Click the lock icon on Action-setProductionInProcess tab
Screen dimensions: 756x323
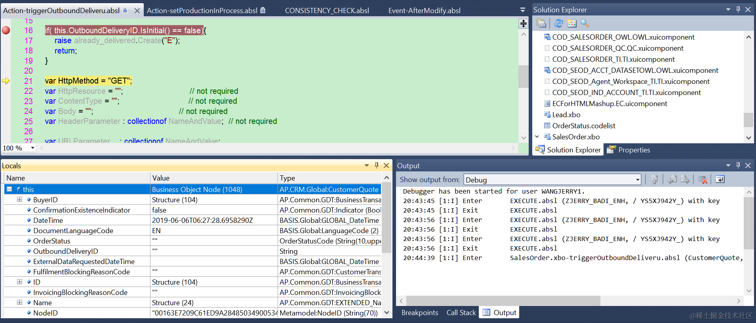click(263, 10)
